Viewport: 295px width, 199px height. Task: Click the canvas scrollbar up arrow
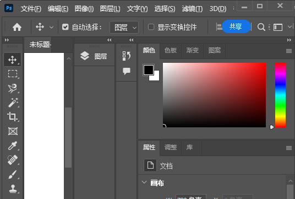coord(69,58)
